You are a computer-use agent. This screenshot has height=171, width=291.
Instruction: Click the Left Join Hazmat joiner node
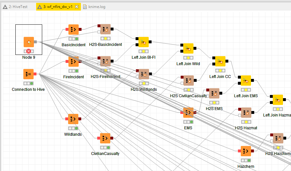278,100
